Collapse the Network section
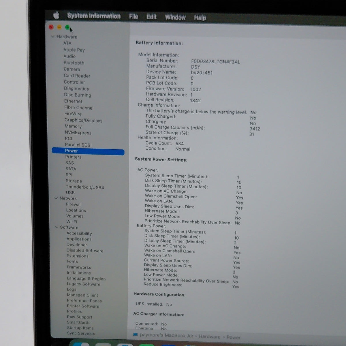Image resolution: width=346 pixels, height=346 pixels. [56, 198]
